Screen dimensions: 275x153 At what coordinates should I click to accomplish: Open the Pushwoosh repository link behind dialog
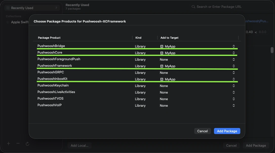click(x=257, y=21)
